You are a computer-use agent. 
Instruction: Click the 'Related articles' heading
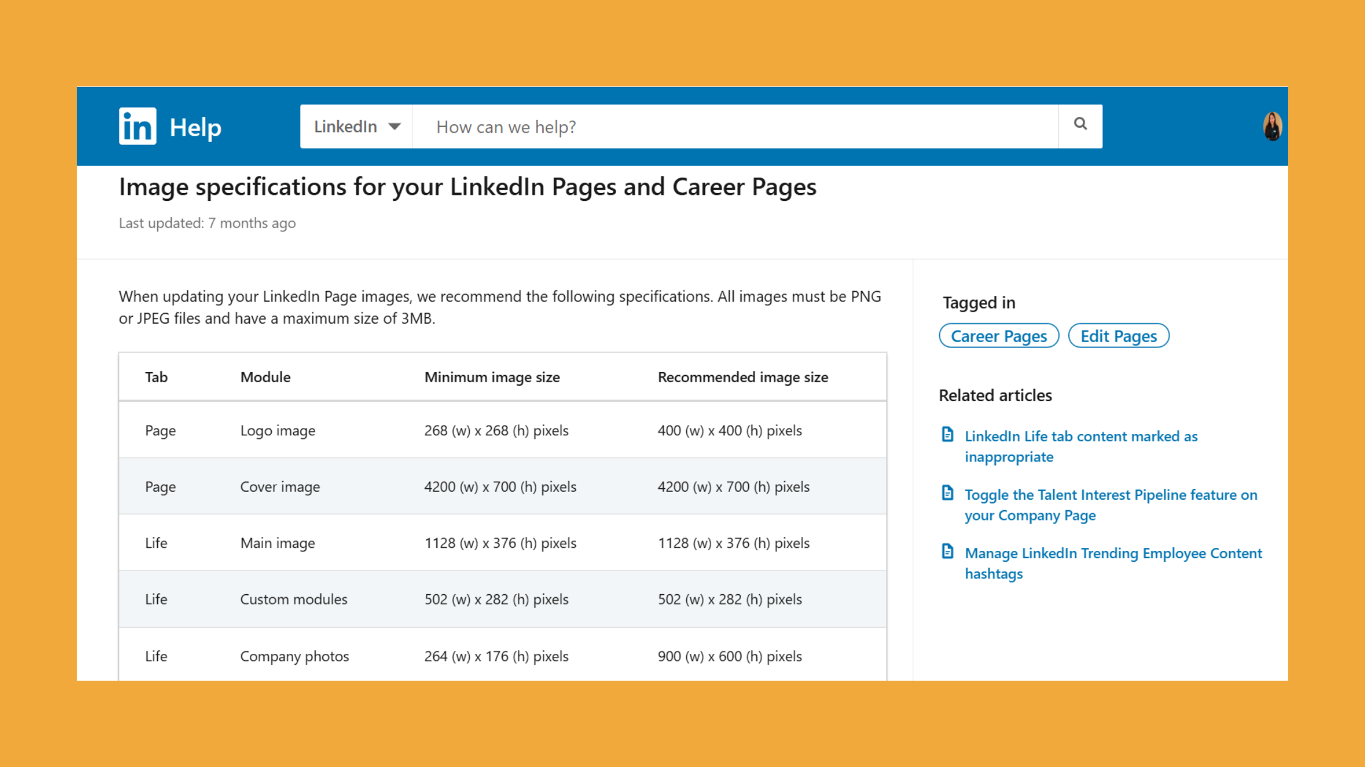[995, 396]
